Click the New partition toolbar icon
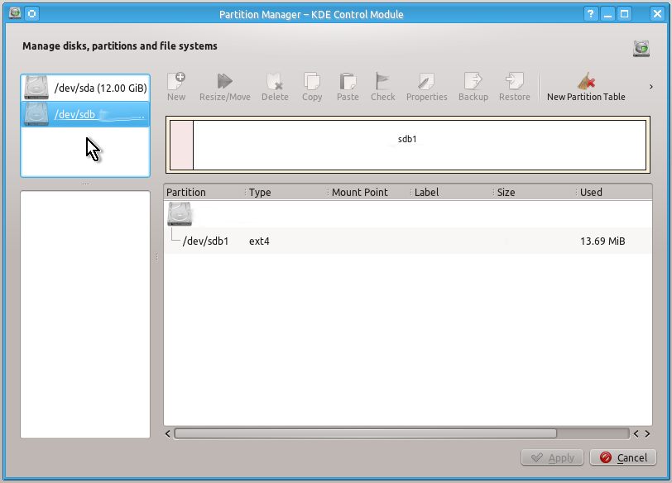Image resolution: width=672 pixels, height=483 pixels. click(x=176, y=81)
